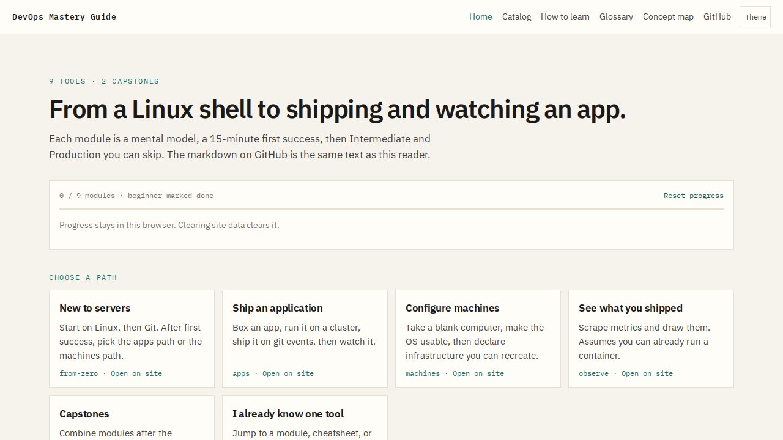Open the Concept map page
783x440 pixels.
[x=668, y=16]
